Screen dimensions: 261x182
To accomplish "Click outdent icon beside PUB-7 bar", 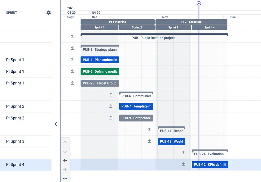I will 111,106.
